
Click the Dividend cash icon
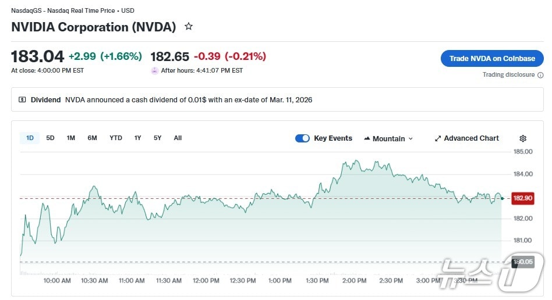click(22, 100)
